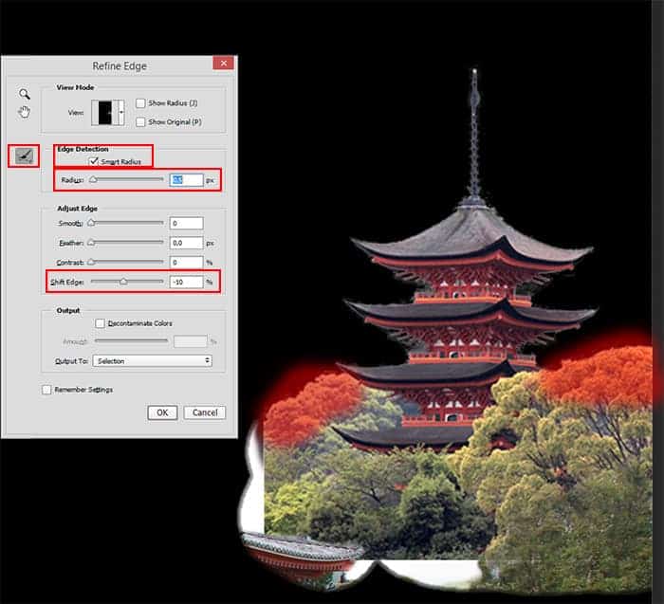Click the Feather slider handle

click(x=91, y=243)
